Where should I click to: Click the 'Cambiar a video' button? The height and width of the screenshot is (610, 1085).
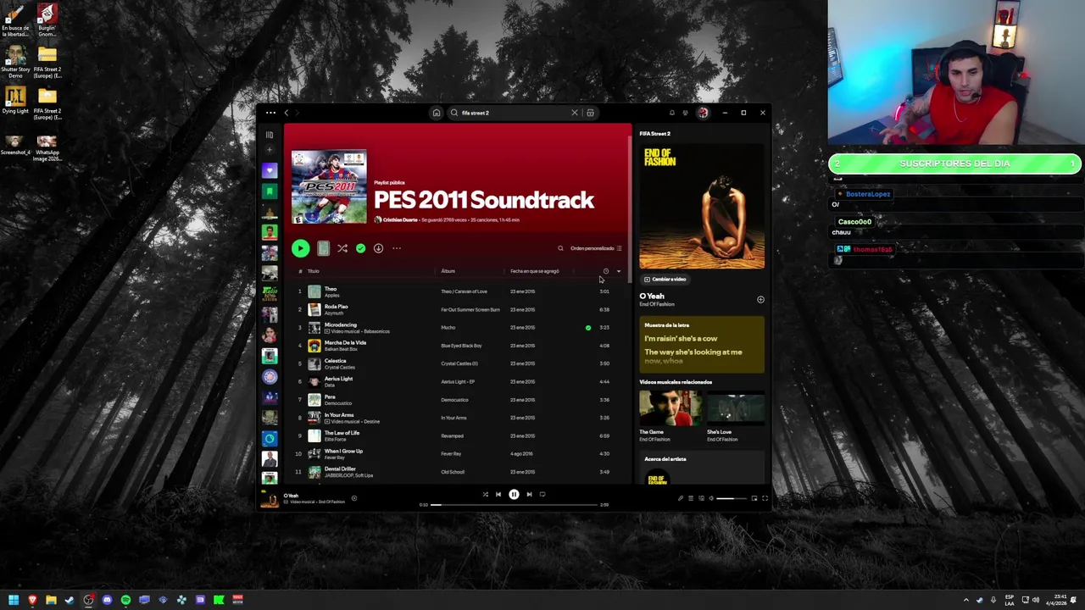click(665, 279)
